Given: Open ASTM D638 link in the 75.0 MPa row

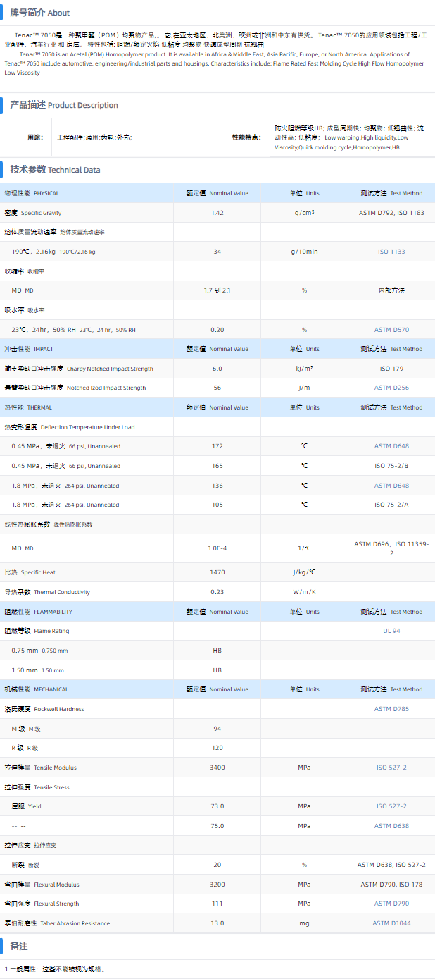Looking at the screenshot, I should tap(391, 826).
